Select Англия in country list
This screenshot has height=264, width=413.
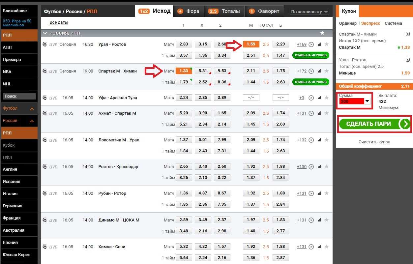pos(19,169)
